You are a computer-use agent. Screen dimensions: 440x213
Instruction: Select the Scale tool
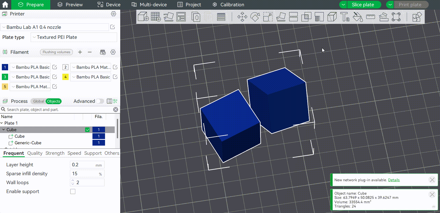(x=268, y=17)
